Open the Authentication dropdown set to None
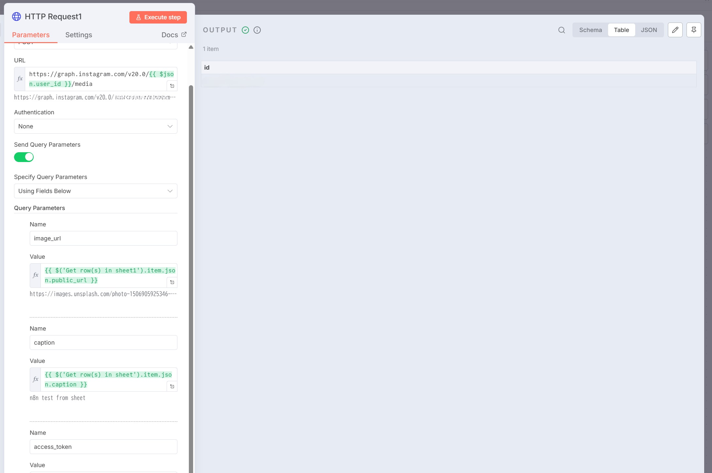The width and height of the screenshot is (712, 473). (x=95, y=126)
